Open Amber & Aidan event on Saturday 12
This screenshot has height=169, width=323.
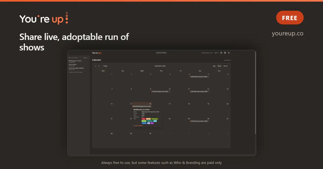click(x=199, y=91)
